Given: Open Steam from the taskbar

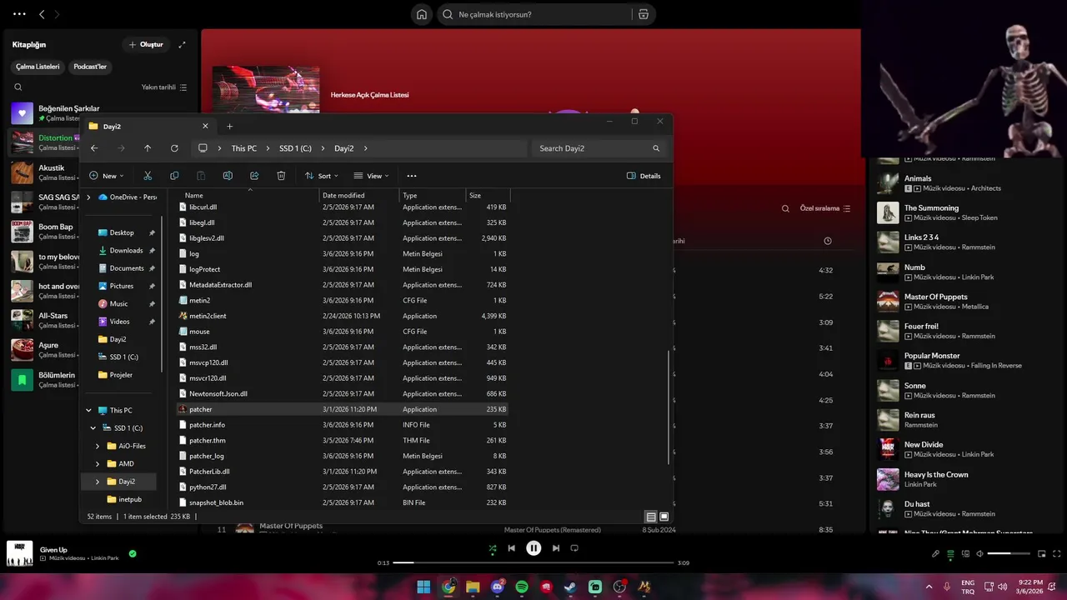Looking at the screenshot, I should point(571,587).
